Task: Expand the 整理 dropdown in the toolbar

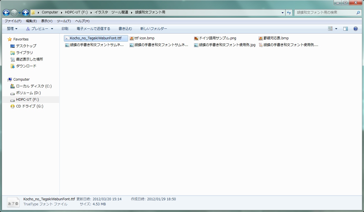Action: pos(12,29)
